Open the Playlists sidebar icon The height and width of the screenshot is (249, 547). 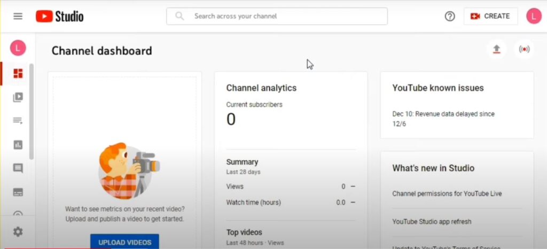click(18, 121)
